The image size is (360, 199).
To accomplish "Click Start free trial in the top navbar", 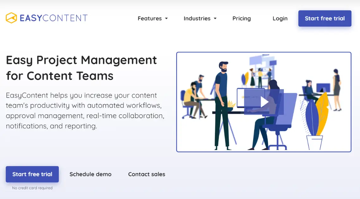I will click(x=325, y=18).
